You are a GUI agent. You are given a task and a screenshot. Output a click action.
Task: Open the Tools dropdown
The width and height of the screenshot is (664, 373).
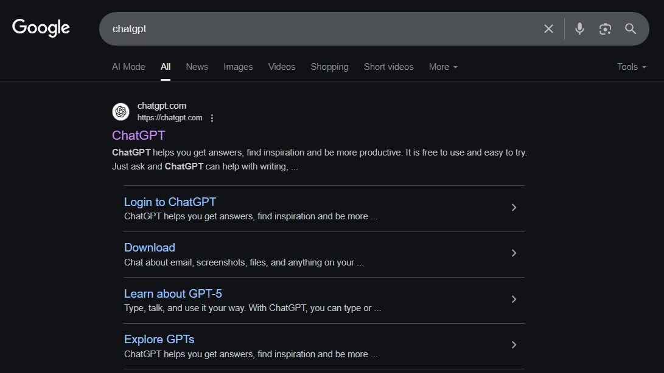631,67
